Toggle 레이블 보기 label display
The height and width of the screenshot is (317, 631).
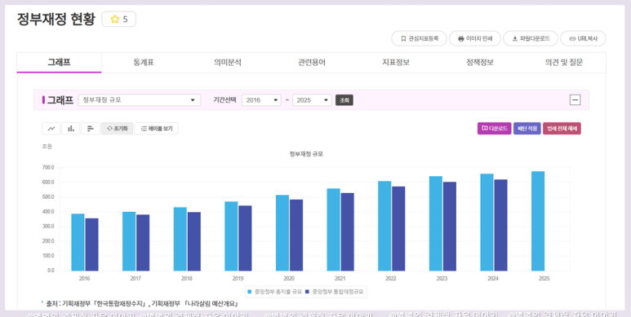[x=156, y=129]
